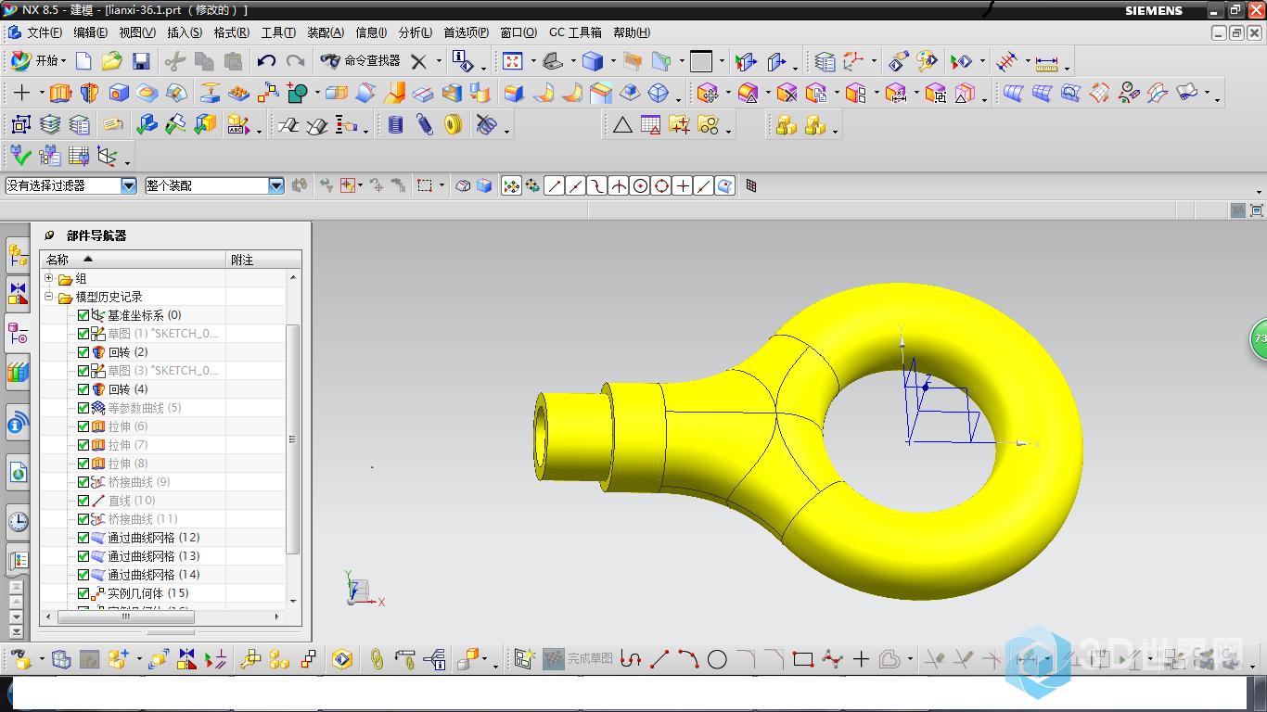Toggle checkbox for 等参数曲线 (5)
The width and height of the screenshot is (1267, 712).
(x=83, y=408)
